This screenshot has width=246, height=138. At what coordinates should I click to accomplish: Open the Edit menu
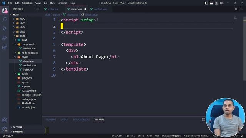(x=17, y=3)
